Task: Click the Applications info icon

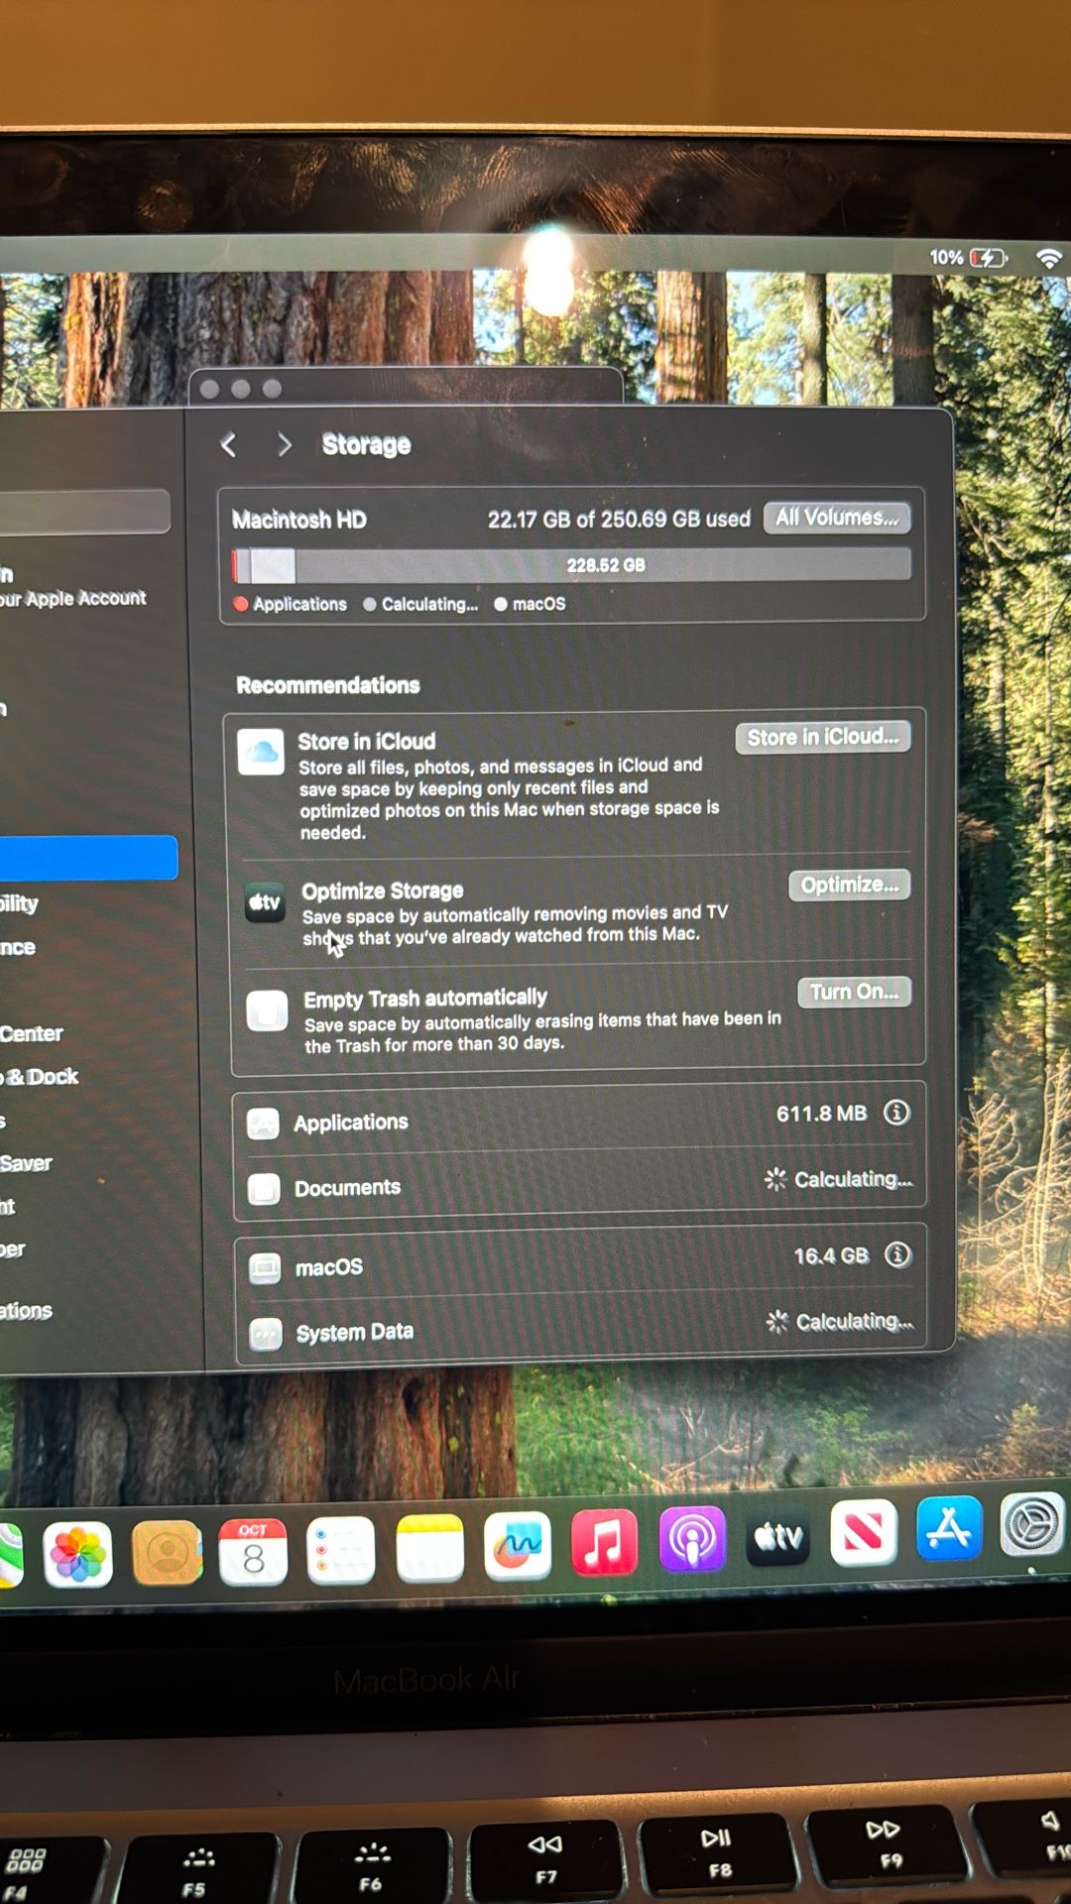Action: (x=896, y=1113)
